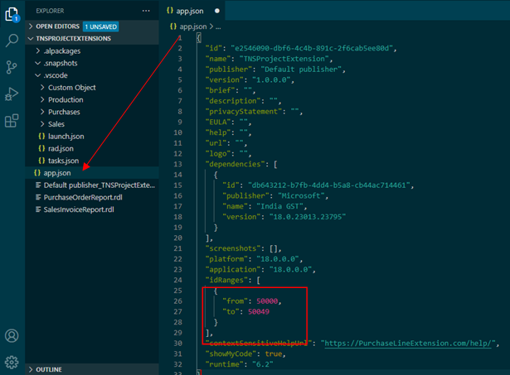This screenshot has width=510, height=375.
Task: Click the SalesInvoiceReport.rdl file icon
Action: [x=38, y=209]
